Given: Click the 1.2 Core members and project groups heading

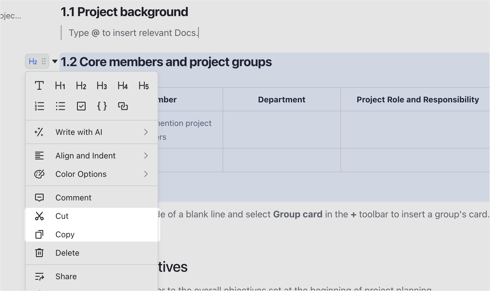Looking at the screenshot, I should click(x=166, y=62).
